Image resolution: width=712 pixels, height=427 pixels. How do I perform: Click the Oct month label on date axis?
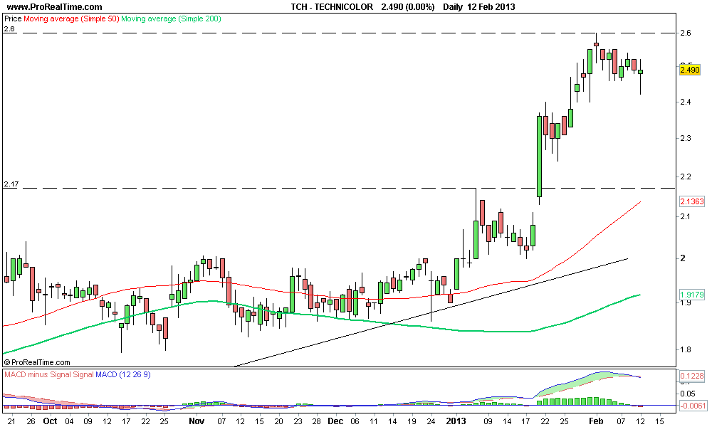[x=50, y=421]
